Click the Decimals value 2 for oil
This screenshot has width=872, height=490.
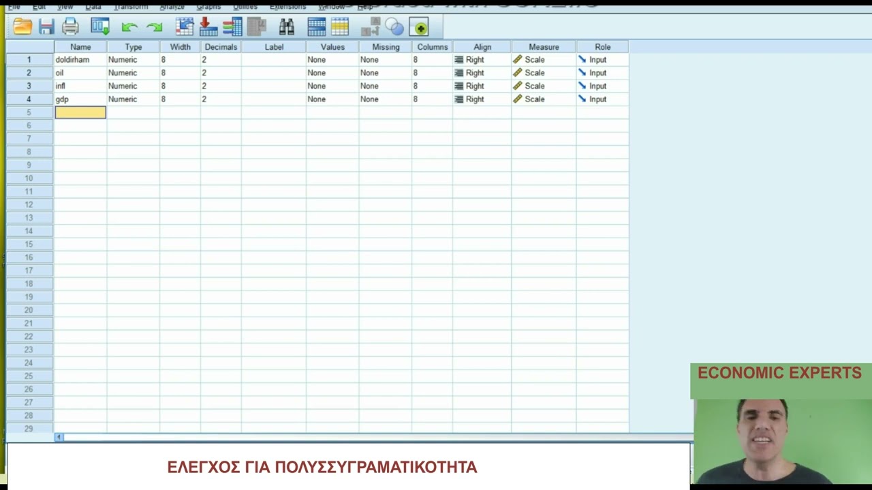[204, 73]
